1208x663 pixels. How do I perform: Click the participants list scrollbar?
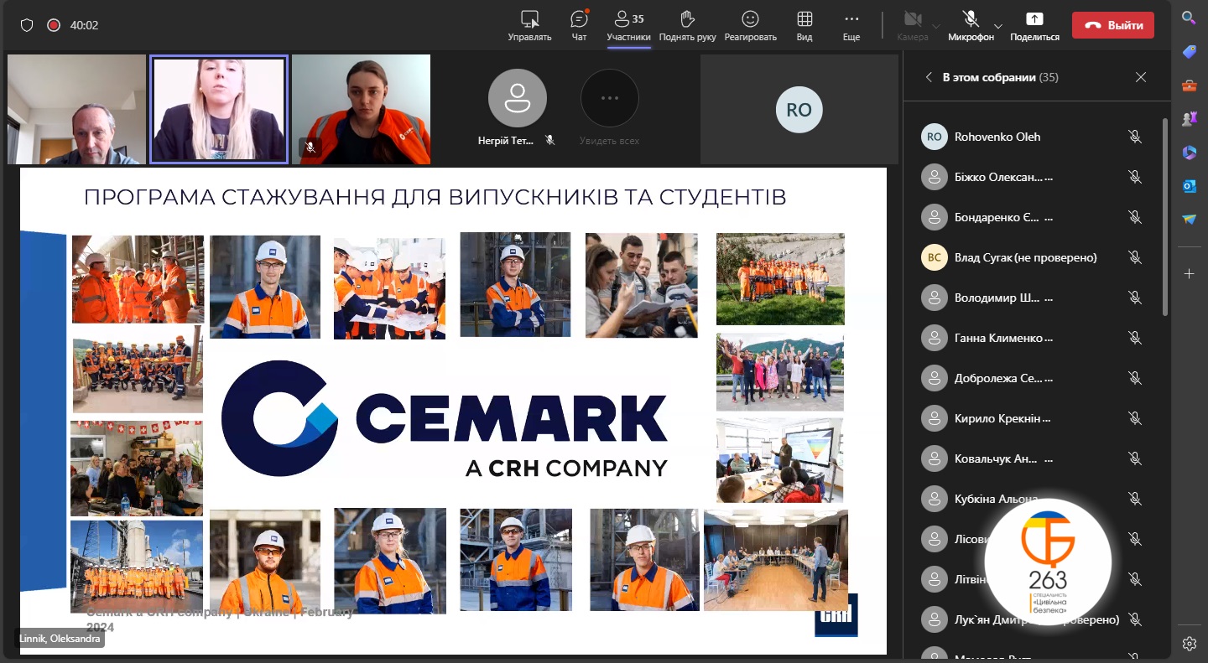pyautogui.click(x=1164, y=216)
